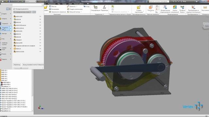Open recent file Сборка1
Screen dimensions: 209x117
19,40
